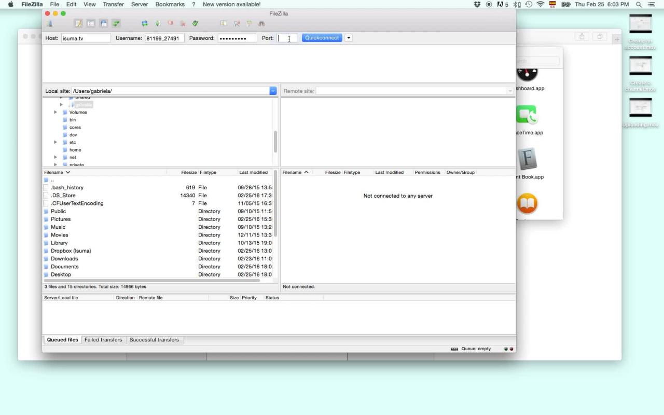Open Time Machine menu bar icon
Viewport: 664px width, 415px height.
pyautogui.click(x=529, y=4)
